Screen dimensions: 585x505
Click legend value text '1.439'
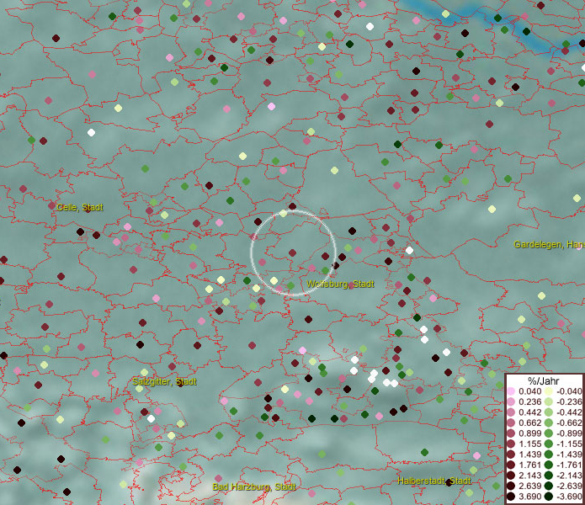point(529,454)
